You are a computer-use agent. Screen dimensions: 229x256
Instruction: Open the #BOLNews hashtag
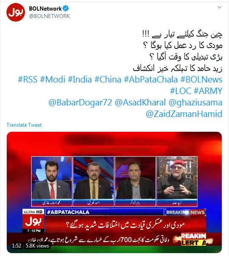pyautogui.click(x=201, y=80)
